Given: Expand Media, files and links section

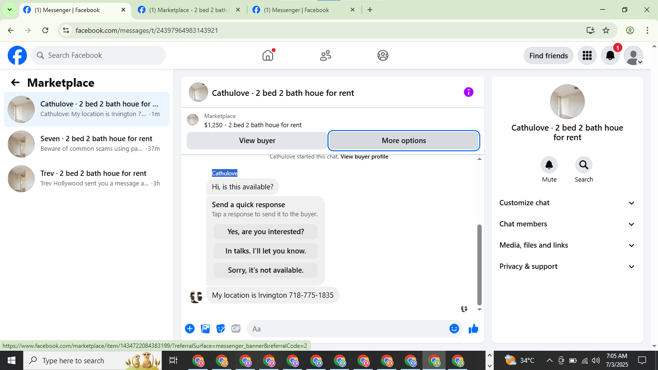Looking at the screenshot, I should pyautogui.click(x=567, y=245).
